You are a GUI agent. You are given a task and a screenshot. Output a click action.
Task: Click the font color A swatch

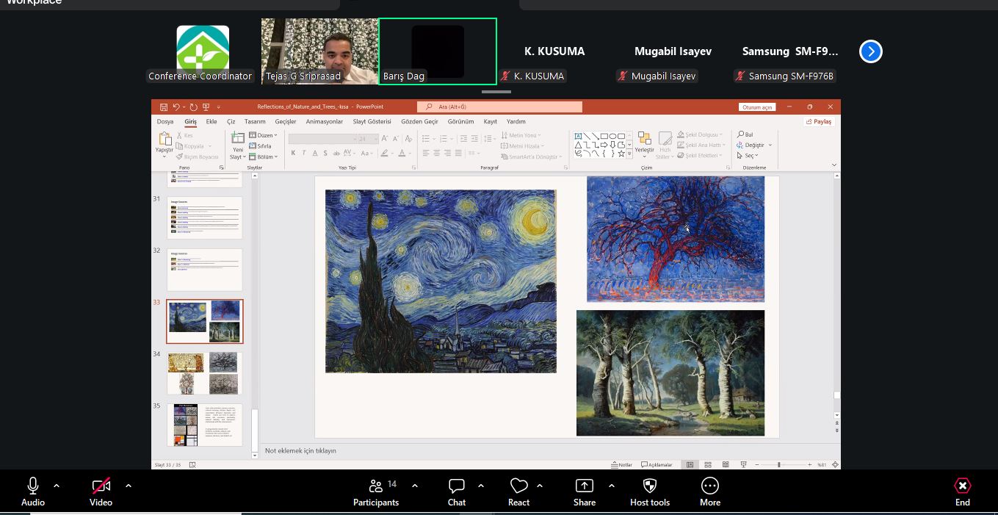coord(402,153)
